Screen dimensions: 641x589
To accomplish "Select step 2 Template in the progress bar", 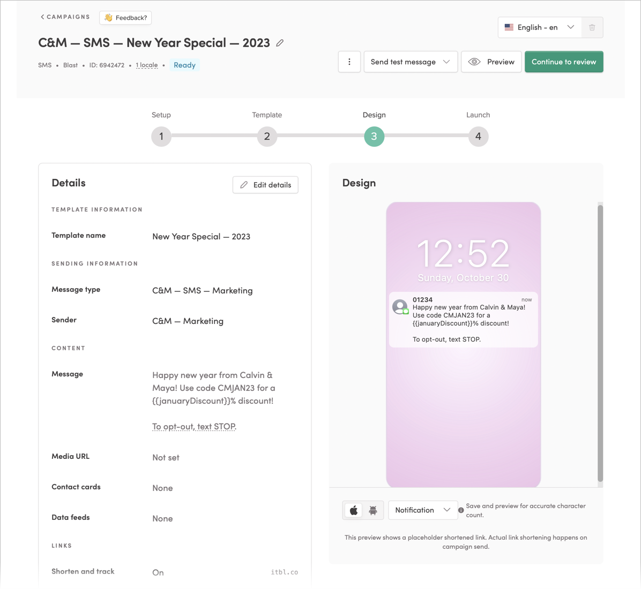I will coord(267,137).
